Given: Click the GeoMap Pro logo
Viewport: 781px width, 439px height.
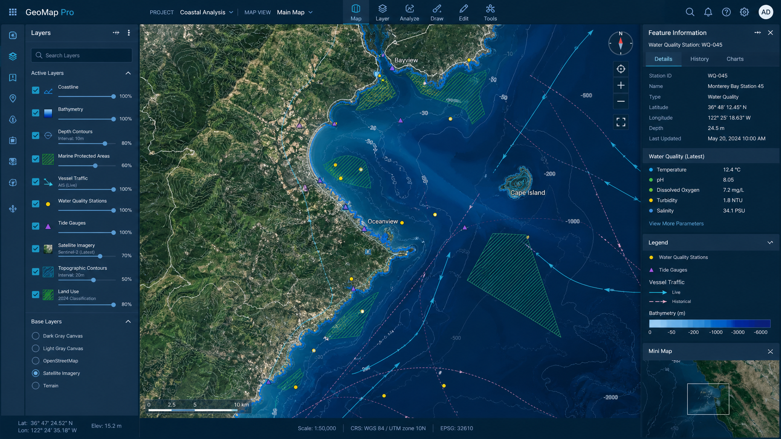Looking at the screenshot, I should pyautogui.click(x=50, y=12).
